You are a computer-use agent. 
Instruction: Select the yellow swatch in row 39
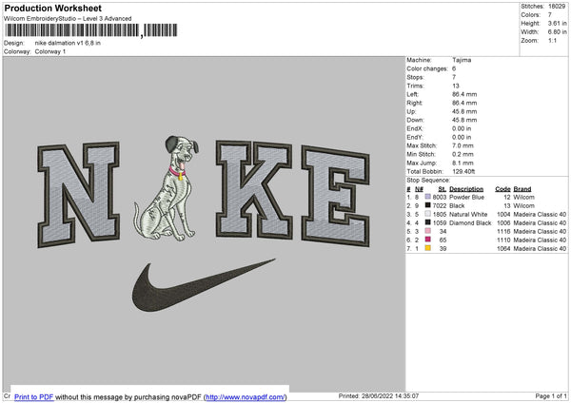(x=428, y=248)
